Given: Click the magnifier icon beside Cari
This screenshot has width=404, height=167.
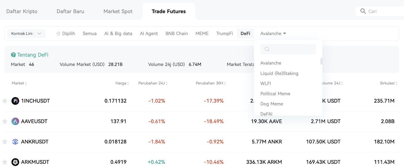Looking at the screenshot, I should click(363, 11).
